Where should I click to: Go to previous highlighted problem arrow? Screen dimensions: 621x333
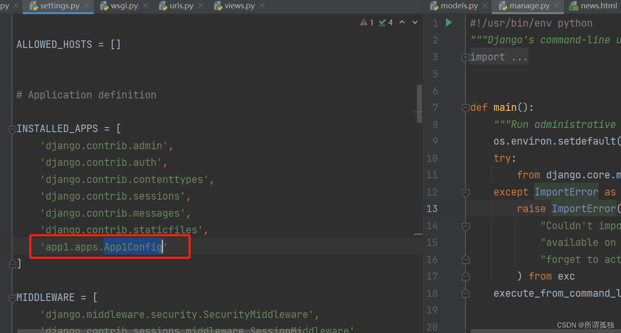click(402, 23)
